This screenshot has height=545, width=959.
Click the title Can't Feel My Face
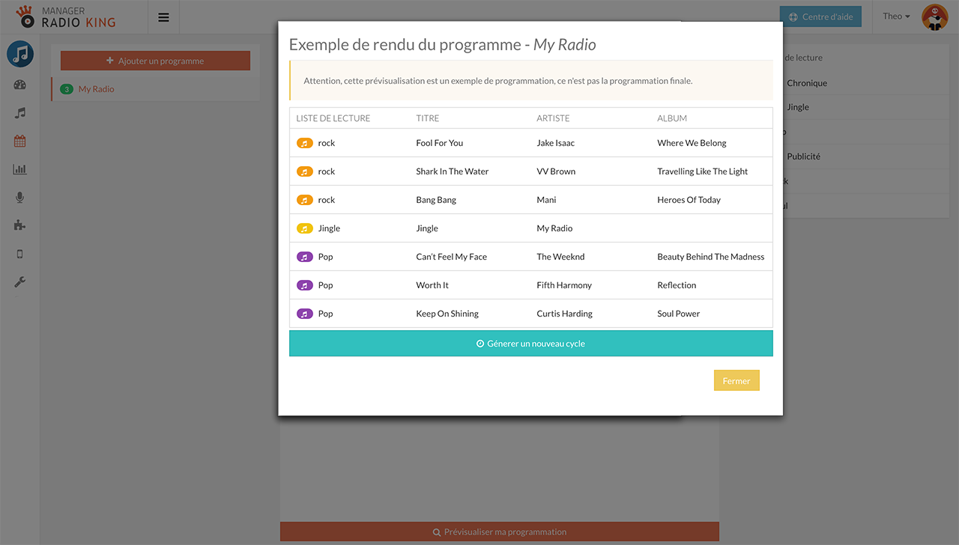(452, 257)
